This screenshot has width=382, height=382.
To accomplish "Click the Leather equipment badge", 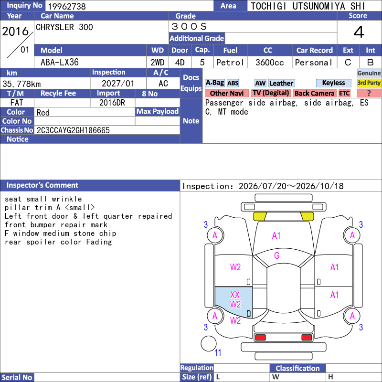I will [x=281, y=83].
